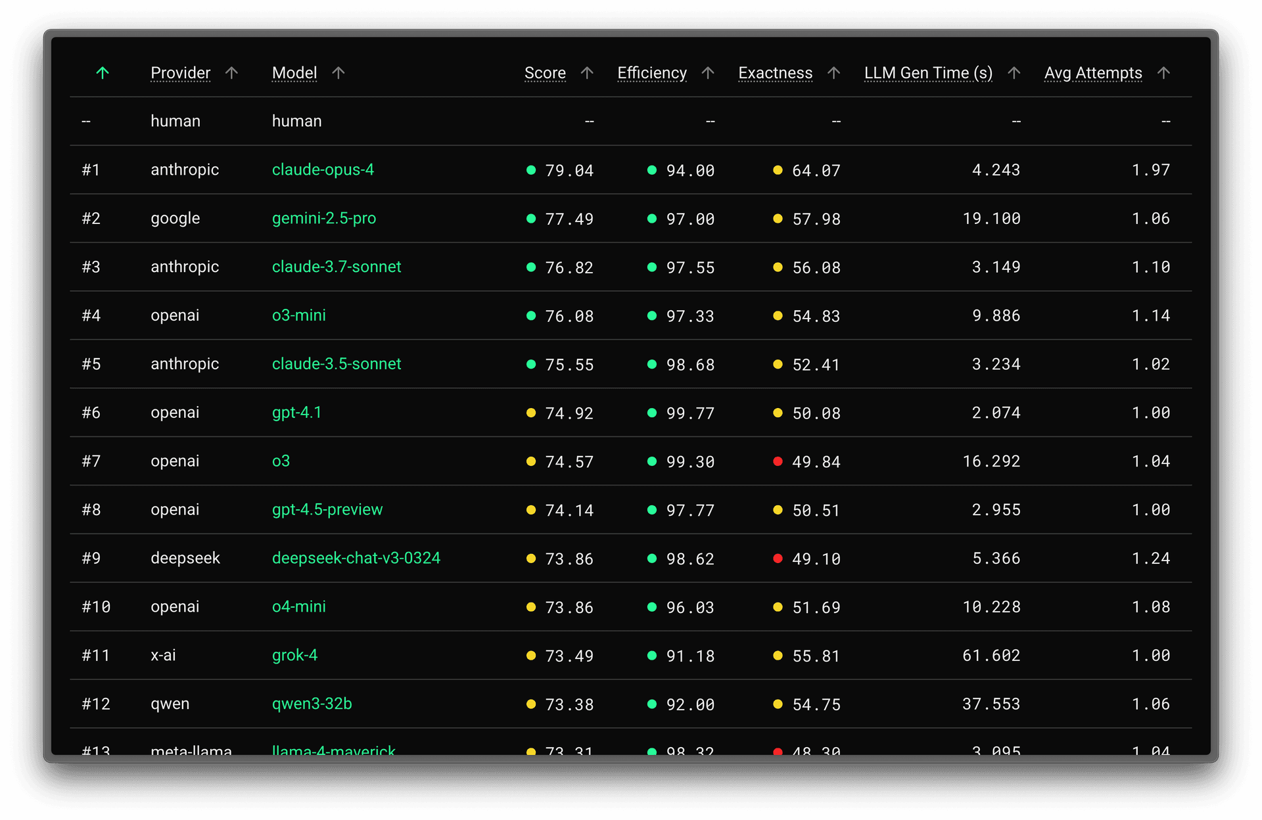Select the Provider column header label
Image resolution: width=1262 pixels, height=820 pixels.
point(180,73)
